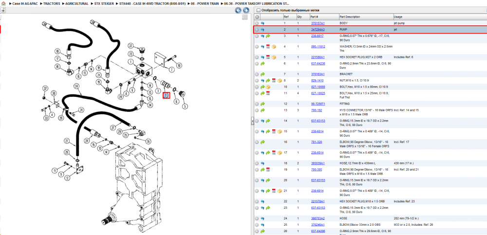Open 'STX STEIGER' breadcrumb level
Screen dimensions: 487x235
click(x=104, y=4)
